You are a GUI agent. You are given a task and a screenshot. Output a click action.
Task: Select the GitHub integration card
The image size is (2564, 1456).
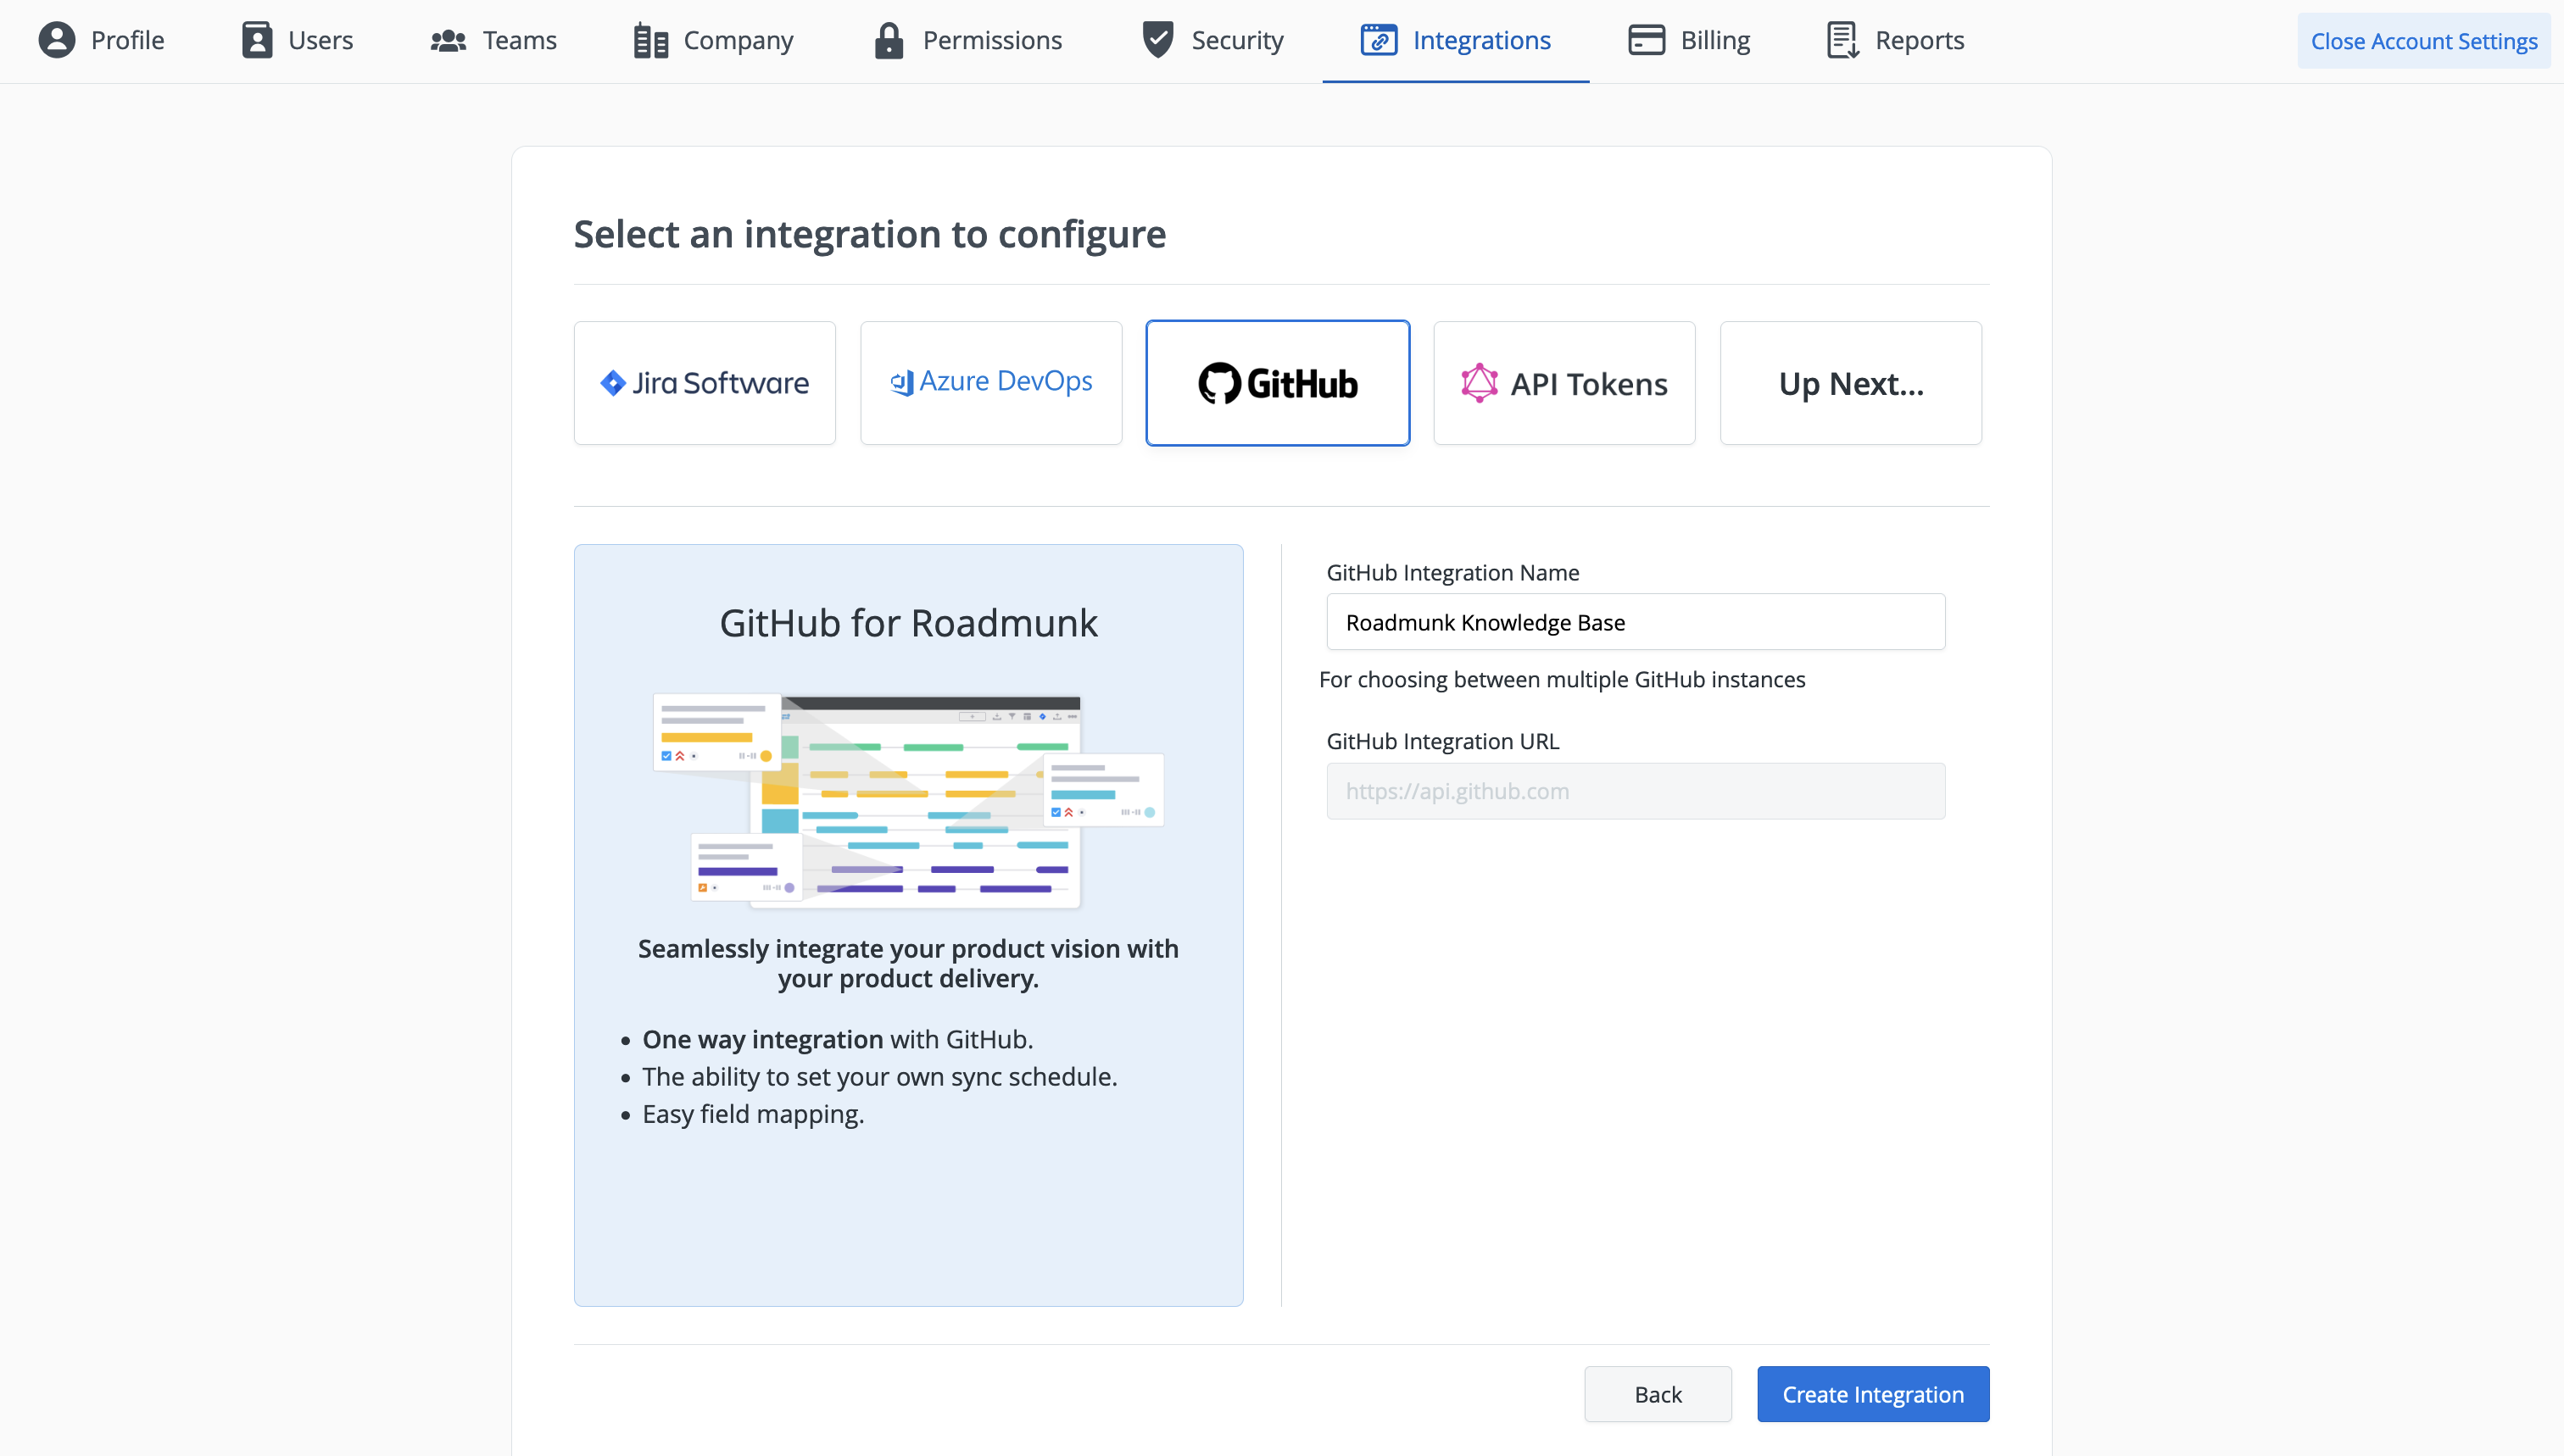coord(1278,383)
